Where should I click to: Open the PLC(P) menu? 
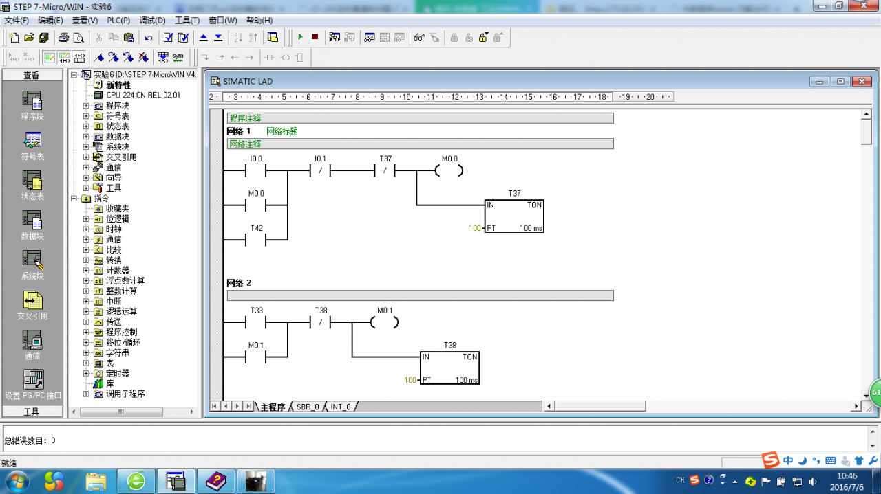pos(118,21)
